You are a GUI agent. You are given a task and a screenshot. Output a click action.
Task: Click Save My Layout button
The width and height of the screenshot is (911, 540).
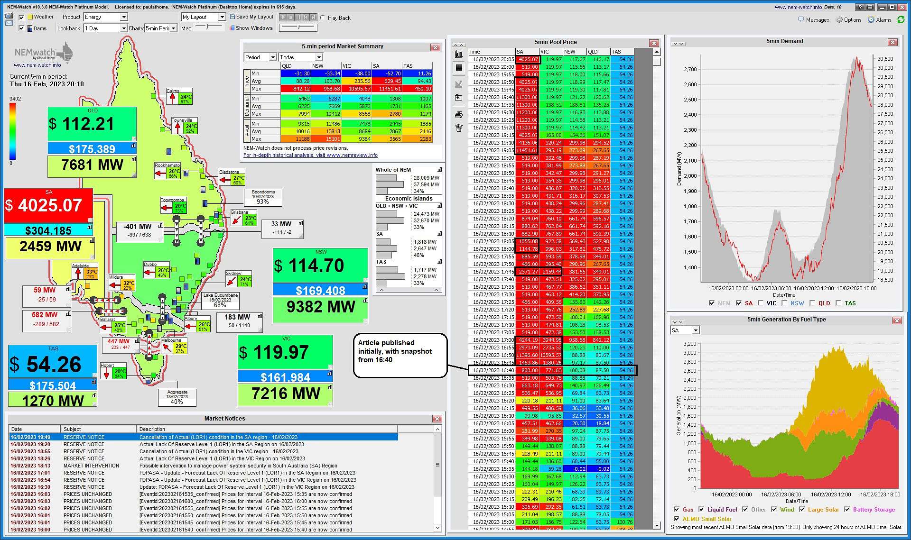click(x=251, y=17)
